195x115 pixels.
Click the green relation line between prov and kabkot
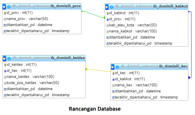[x=93, y=15]
